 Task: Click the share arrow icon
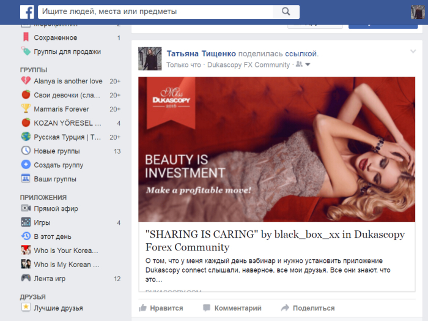(x=285, y=308)
